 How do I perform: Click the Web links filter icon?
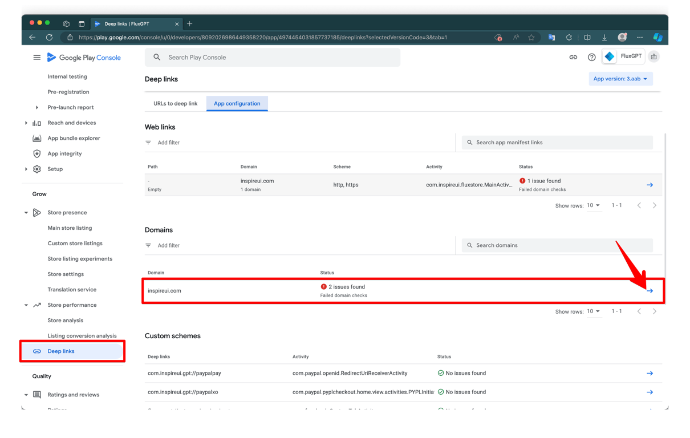[x=148, y=143]
